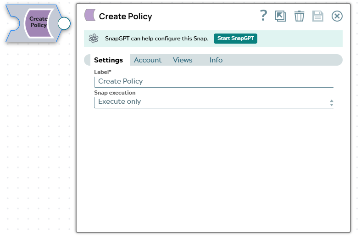Open the Snap execution dropdown

214,102
